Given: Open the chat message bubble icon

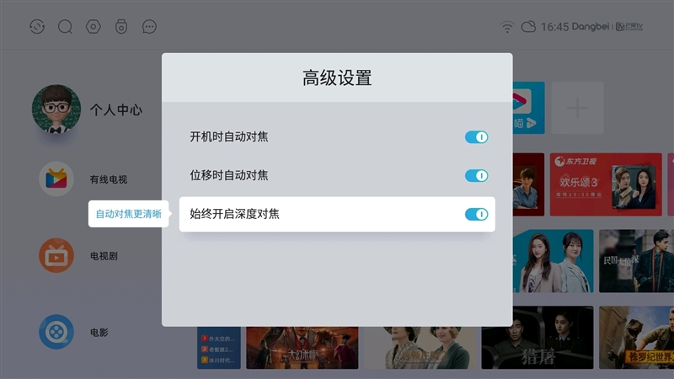Looking at the screenshot, I should pos(149,27).
